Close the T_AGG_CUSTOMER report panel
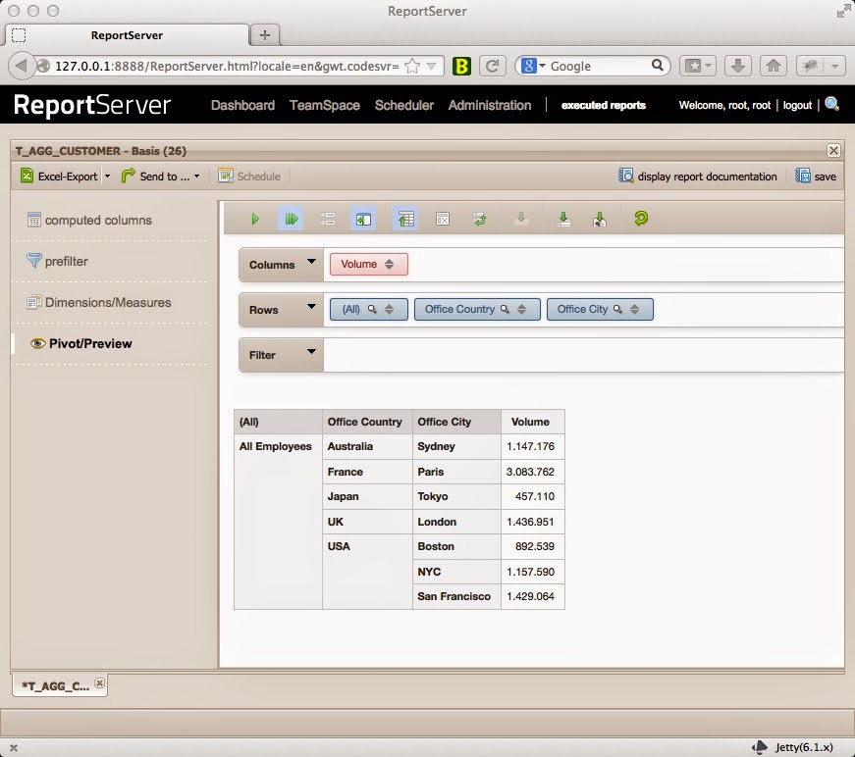 [x=833, y=150]
